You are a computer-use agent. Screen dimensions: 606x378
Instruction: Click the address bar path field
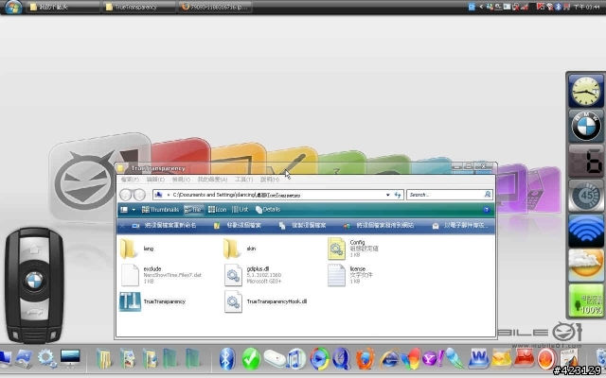pyautogui.click(x=276, y=195)
